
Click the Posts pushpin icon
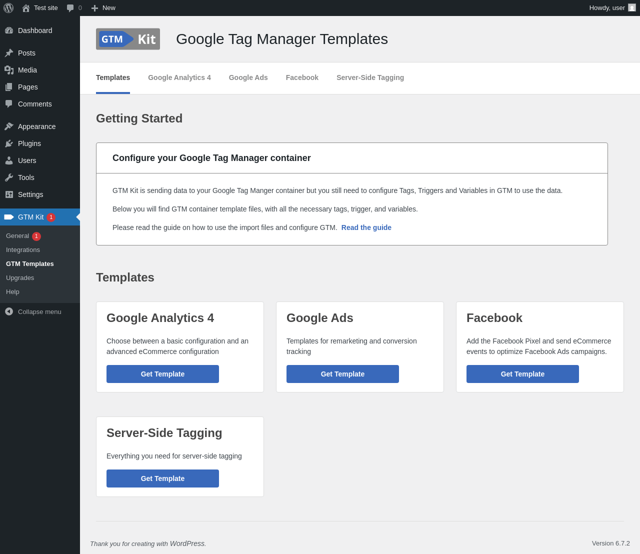click(x=9, y=53)
